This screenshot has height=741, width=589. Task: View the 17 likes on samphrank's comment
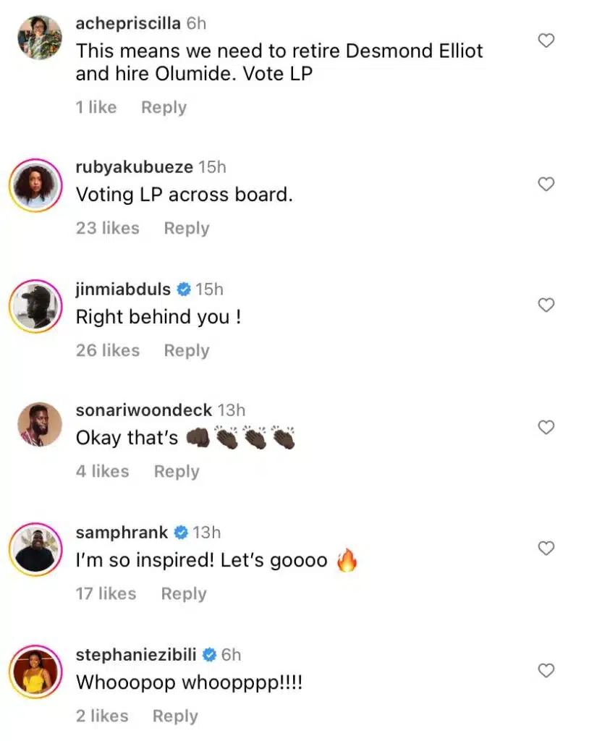(x=106, y=593)
